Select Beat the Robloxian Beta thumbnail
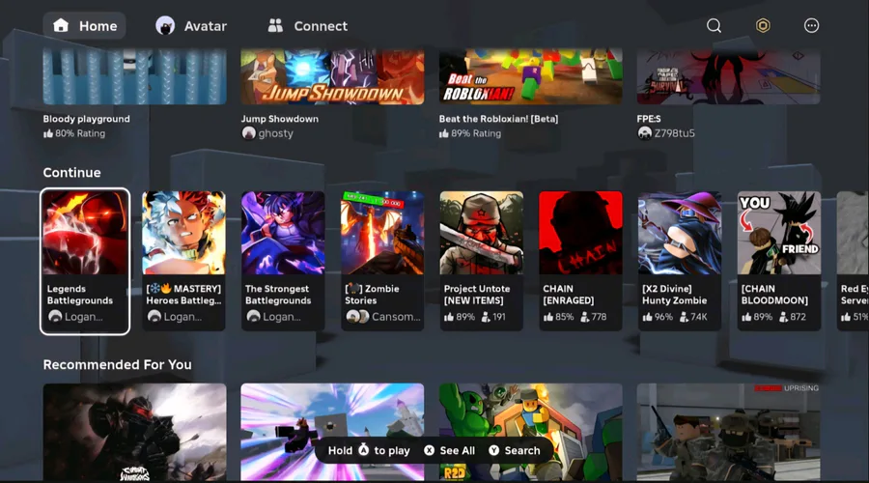 [531, 76]
